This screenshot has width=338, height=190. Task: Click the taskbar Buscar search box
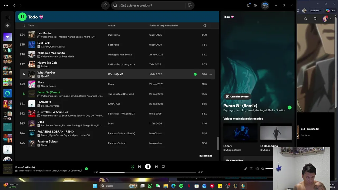(x=119, y=186)
